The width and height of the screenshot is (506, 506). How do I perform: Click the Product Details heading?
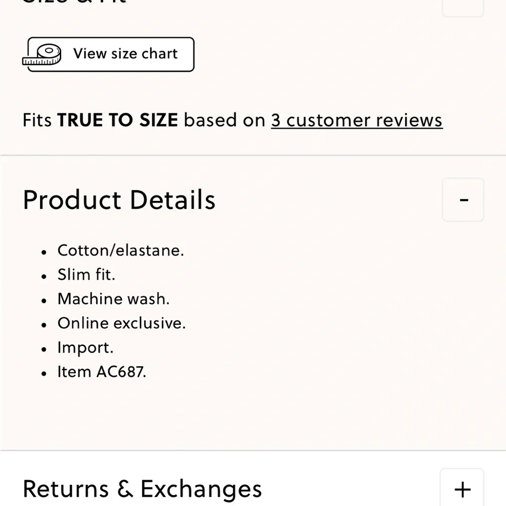pyautogui.click(x=119, y=200)
